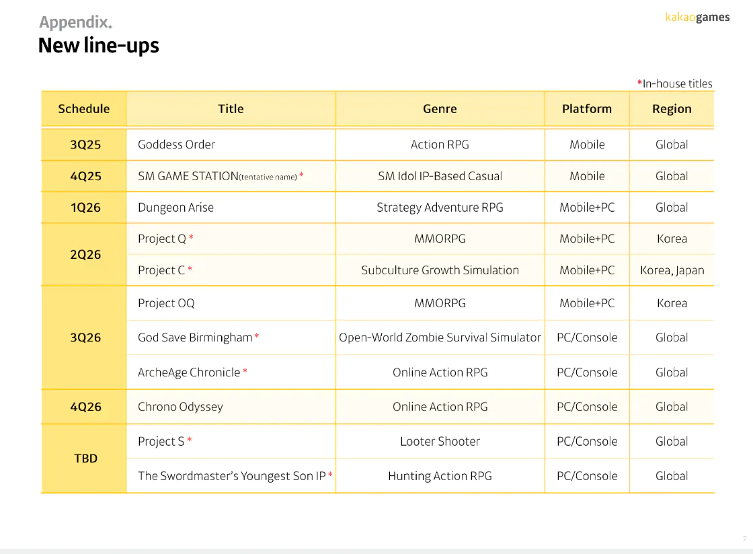Click the 'MMORPG' genre in Project OQ row

[x=440, y=303]
